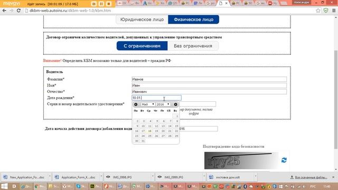
Task: Pick day 18 in the calendar
Action: [x=149, y=131]
